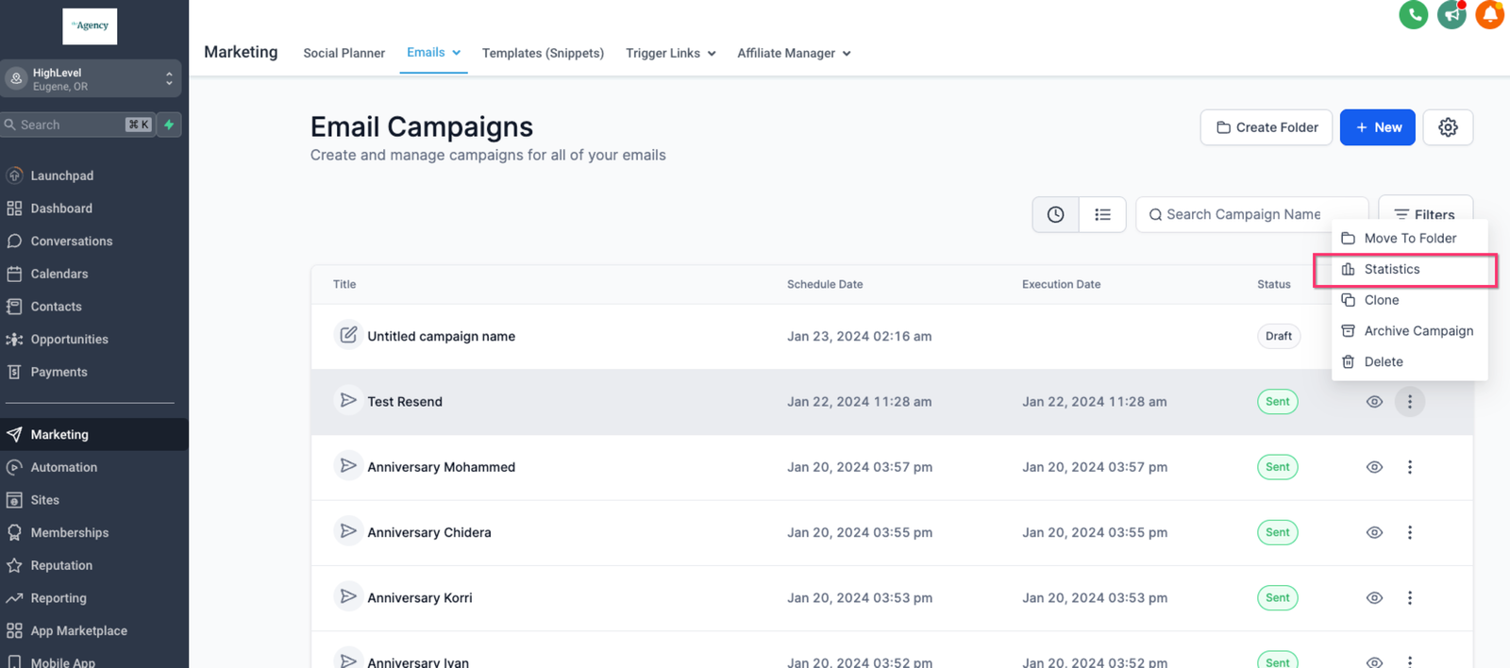This screenshot has height=668, width=1510.
Task: Select Statistics from the context menu
Action: [x=1391, y=270]
